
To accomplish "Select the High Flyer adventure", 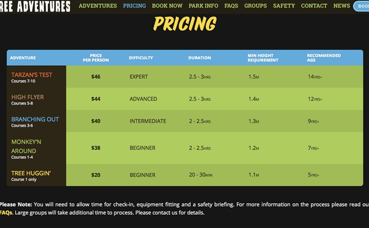I will (x=28, y=97).
